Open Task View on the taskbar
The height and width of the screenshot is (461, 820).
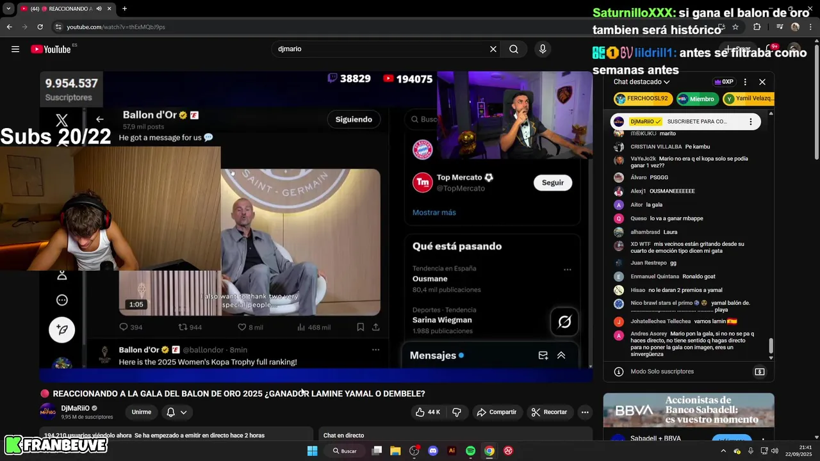[377, 451]
